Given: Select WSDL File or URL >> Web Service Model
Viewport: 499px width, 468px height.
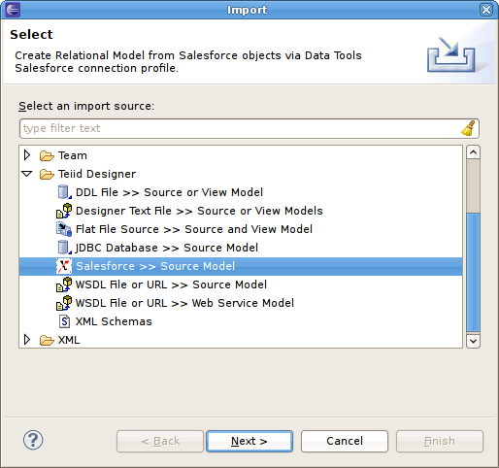Looking at the screenshot, I should point(184,303).
